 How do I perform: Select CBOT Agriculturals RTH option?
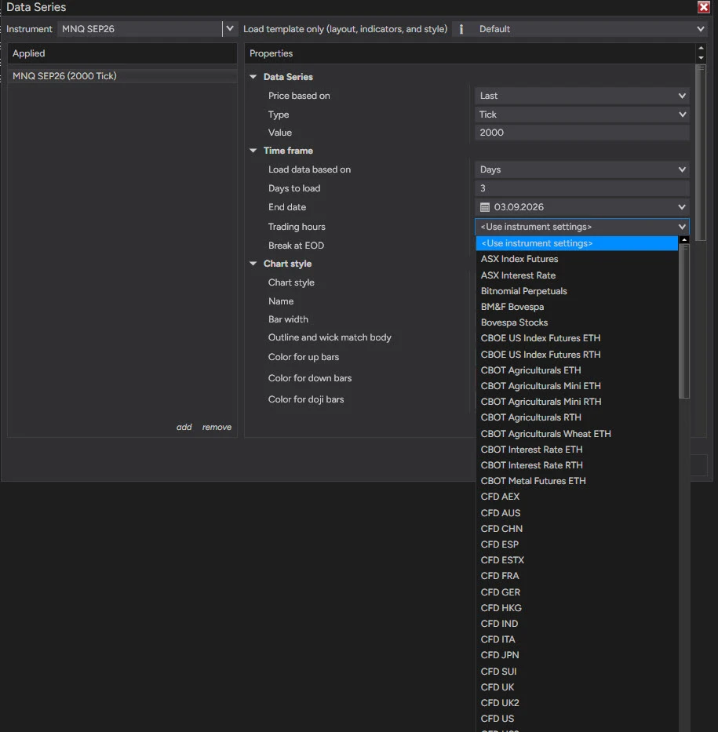577,417
